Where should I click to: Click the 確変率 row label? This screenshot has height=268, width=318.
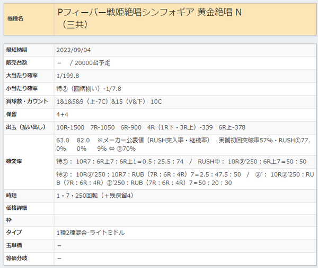point(14,161)
